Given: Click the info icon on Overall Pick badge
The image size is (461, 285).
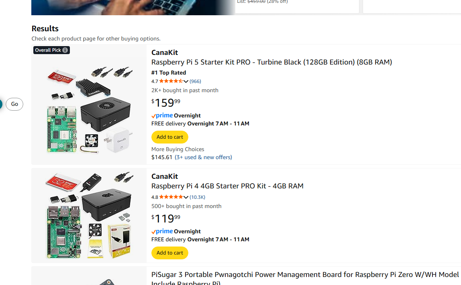Looking at the screenshot, I should click(x=65, y=50).
